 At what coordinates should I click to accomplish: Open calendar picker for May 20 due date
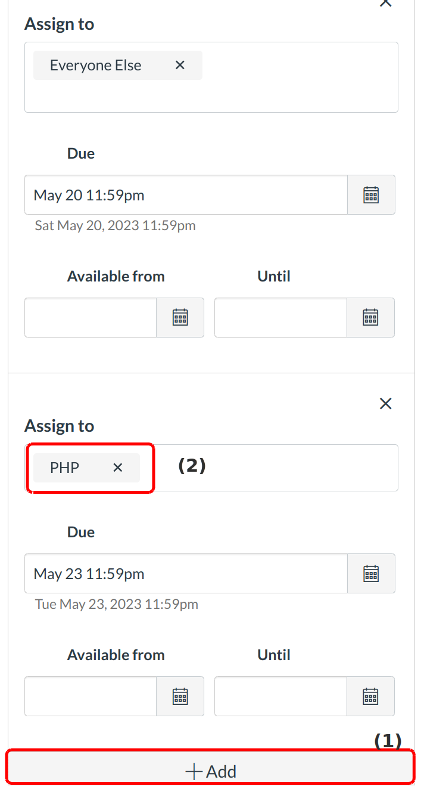370,194
